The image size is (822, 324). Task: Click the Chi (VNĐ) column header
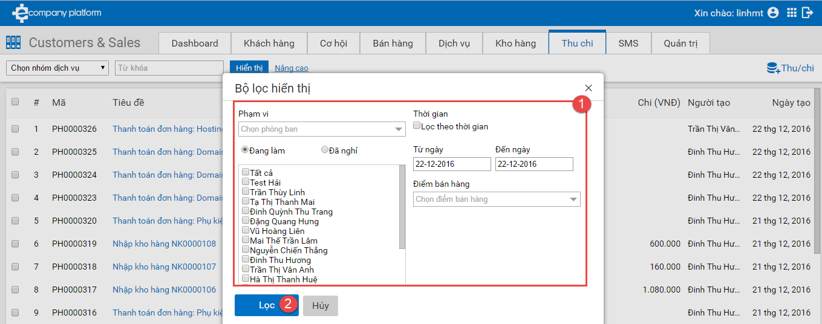coord(659,102)
